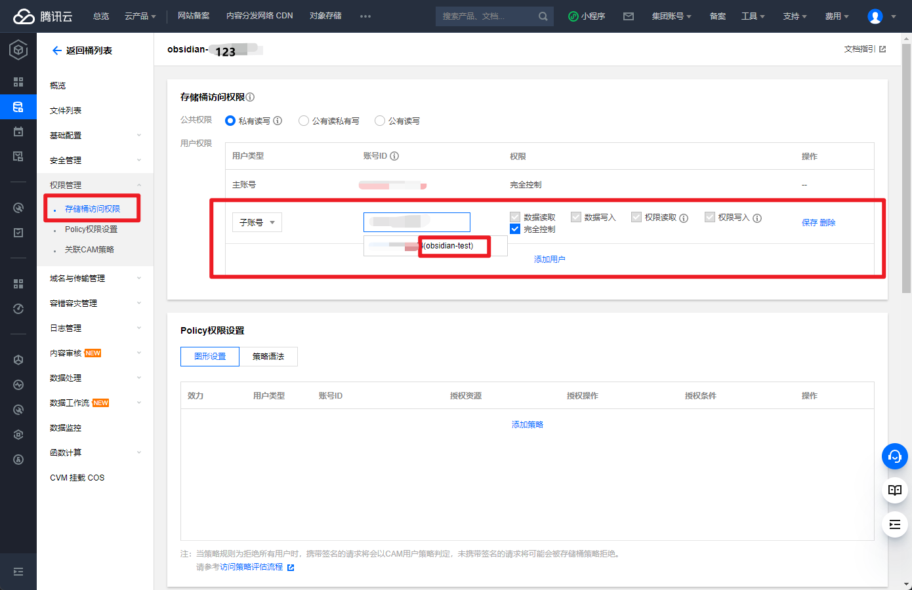
Task: Click the pulse monitor icon in the sidebar
Action: (x=18, y=385)
